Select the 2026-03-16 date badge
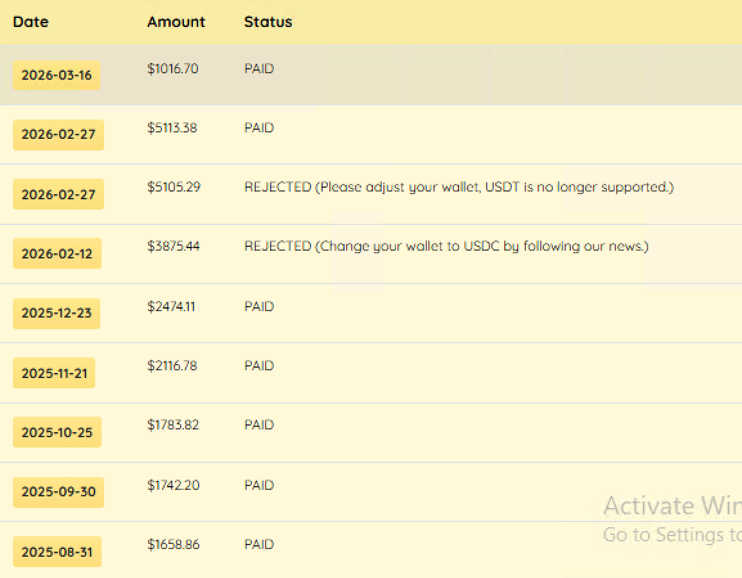This screenshot has height=578, width=742. (x=57, y=75)
